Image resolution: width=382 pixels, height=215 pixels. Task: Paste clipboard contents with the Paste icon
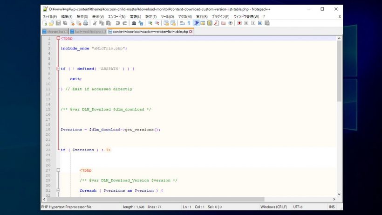109,23
